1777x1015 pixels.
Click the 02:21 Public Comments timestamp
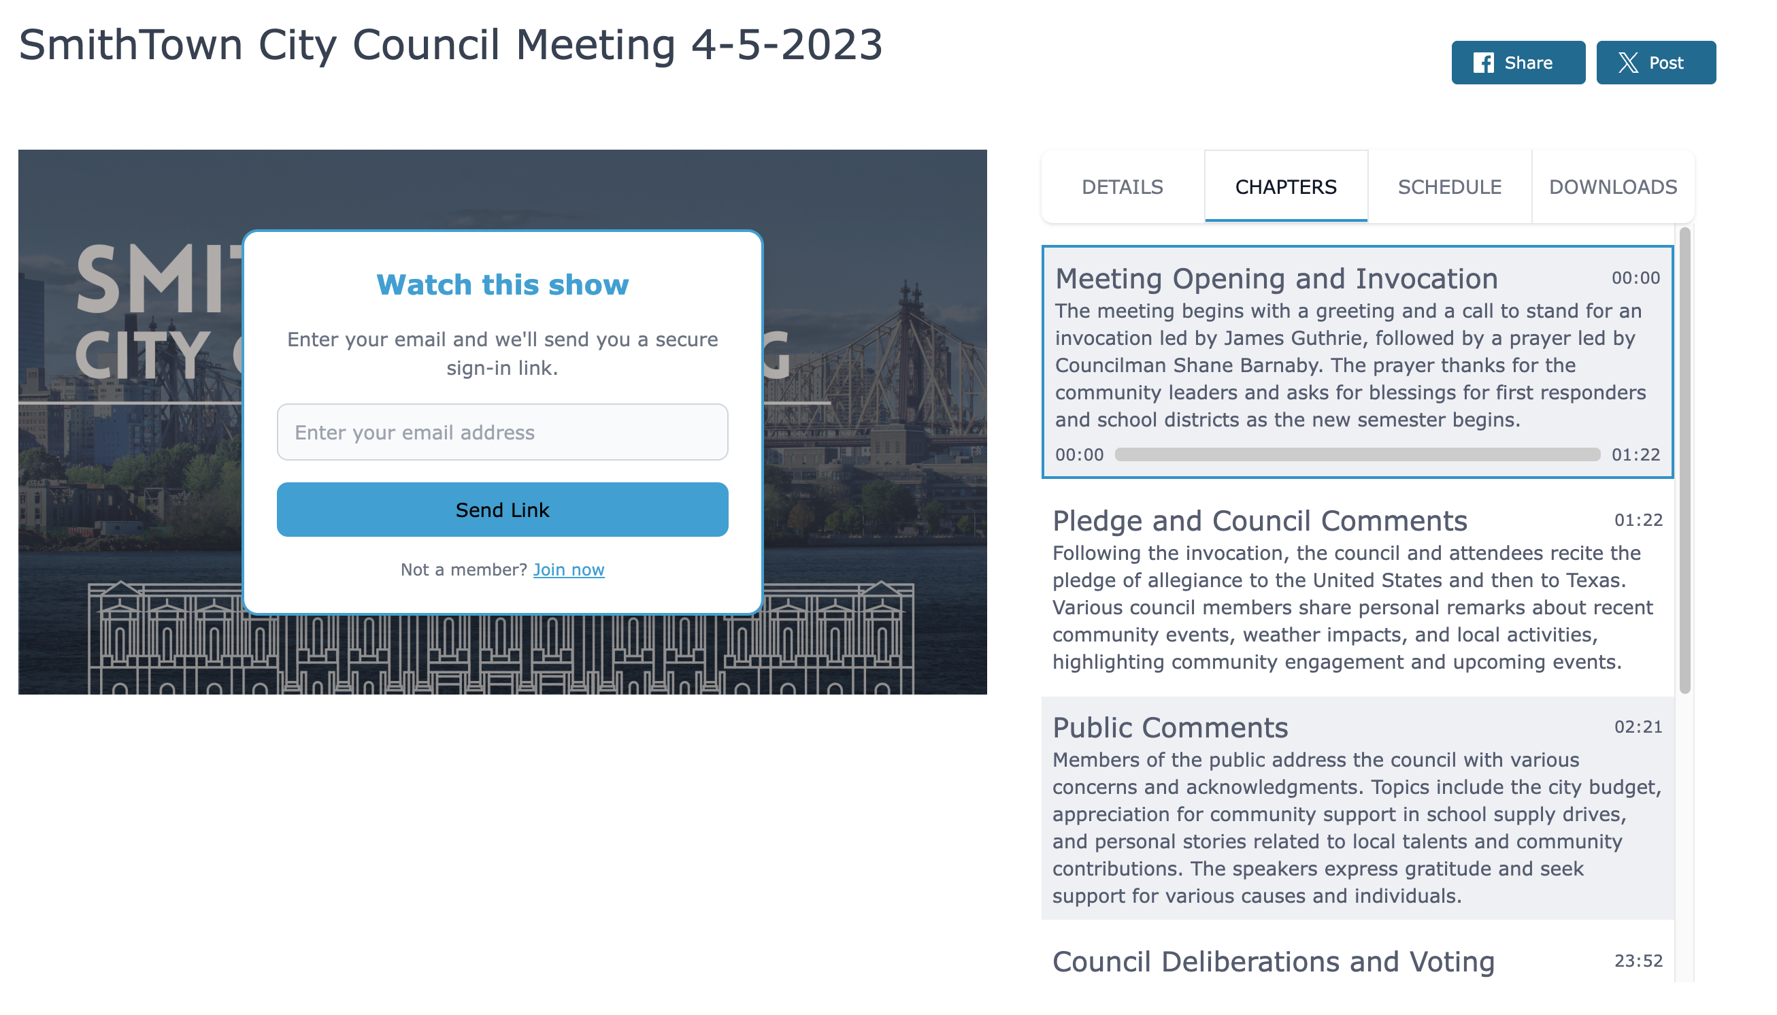click(x=1637, y=727)
